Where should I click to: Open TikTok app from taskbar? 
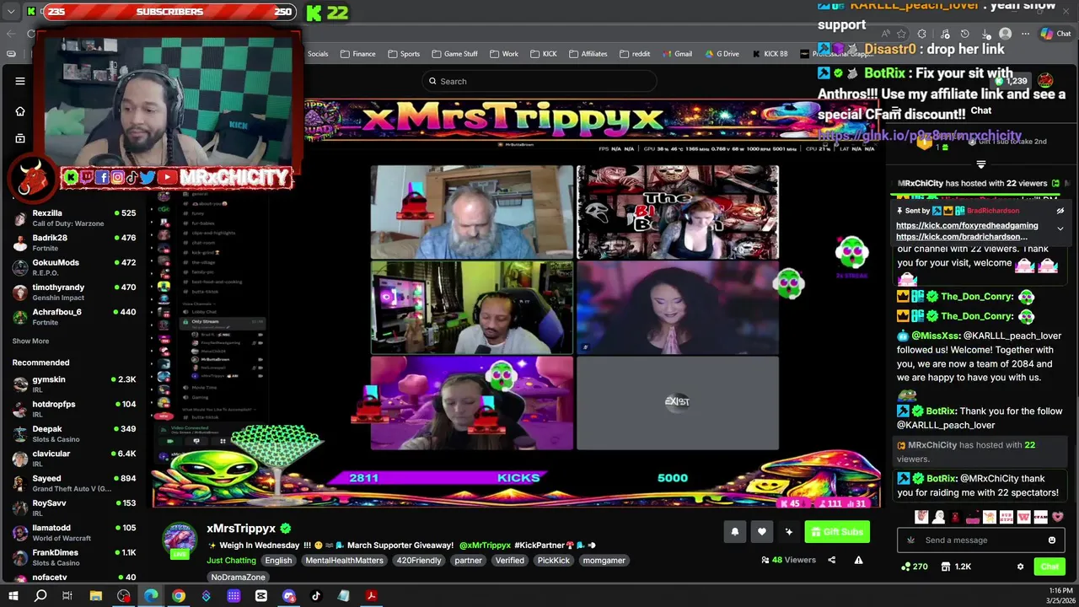(316, 596)
